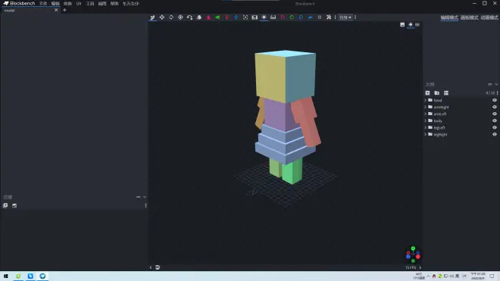Image resolution: width=500 pixels, height=281 pixels.
Task: Switch to Paint mode
Action: (x=469, y=17)
